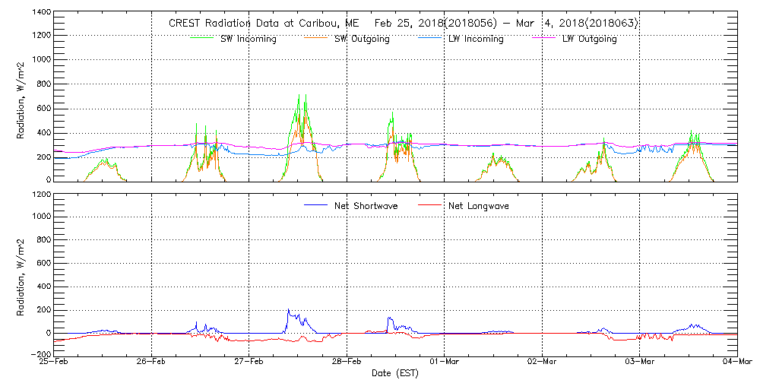Click the CREST Radiation Data chart title
The image size is (760, 380).
[403, 24]
